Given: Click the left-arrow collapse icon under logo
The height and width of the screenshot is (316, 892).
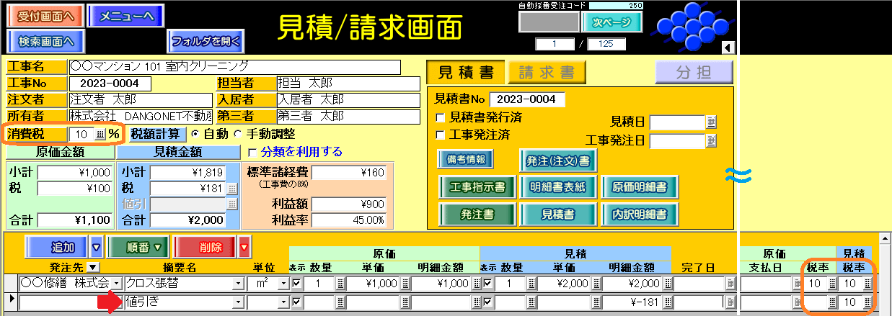Looking at the screenshot, I should [x=727, y=48].
